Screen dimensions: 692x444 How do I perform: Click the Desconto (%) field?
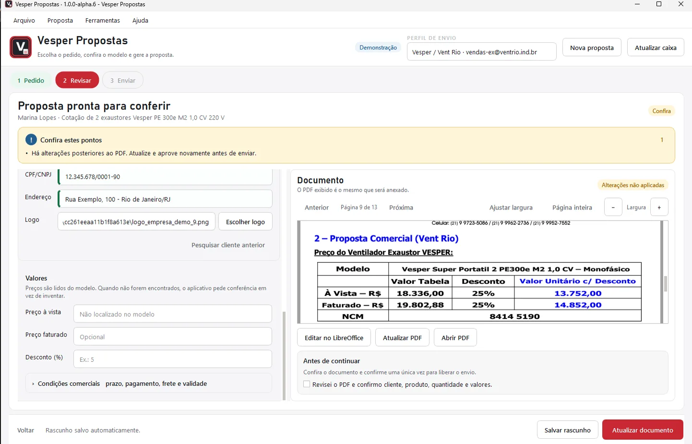[x=173, y=359]
